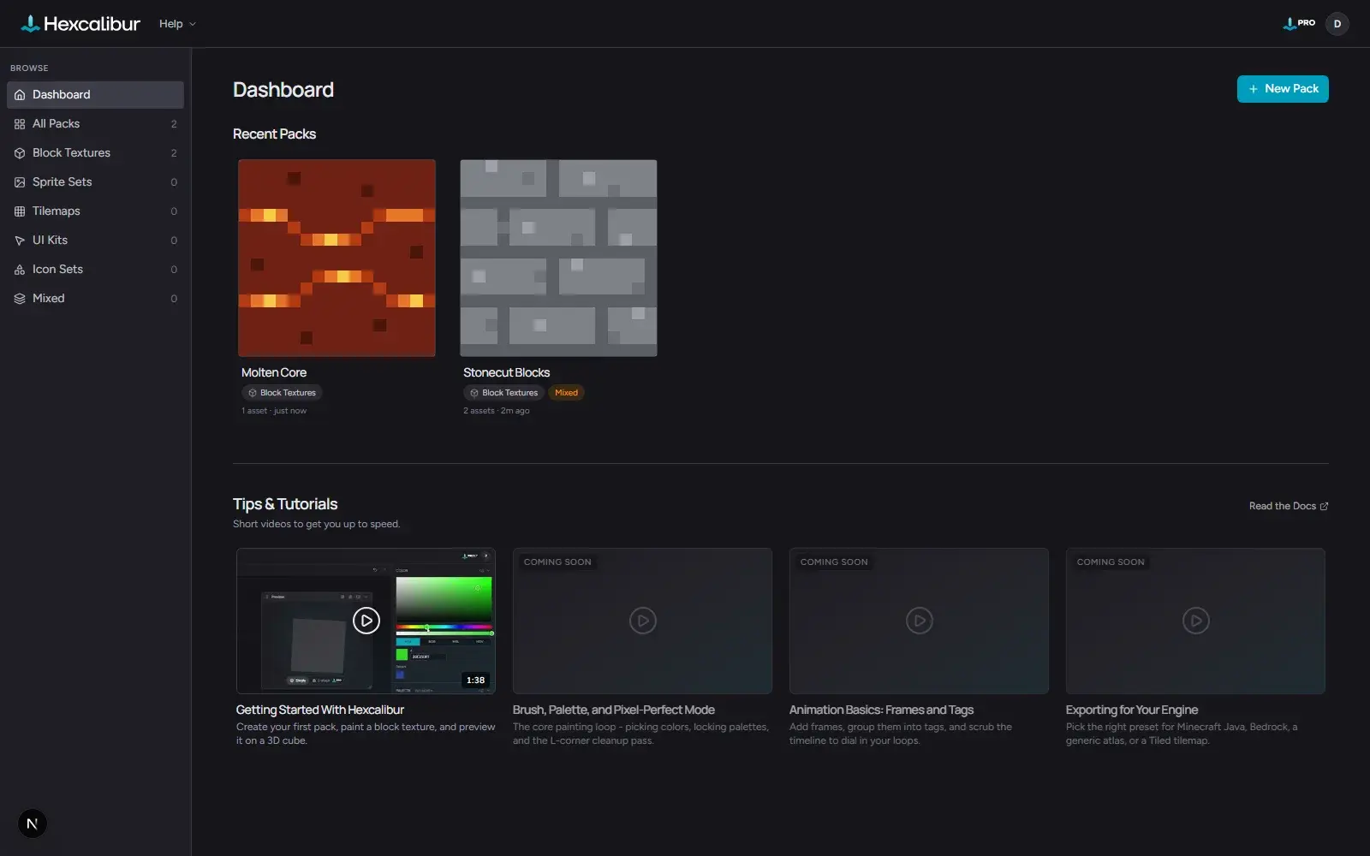Click the Block Textures tag under Molten Core

click(282, 393)
